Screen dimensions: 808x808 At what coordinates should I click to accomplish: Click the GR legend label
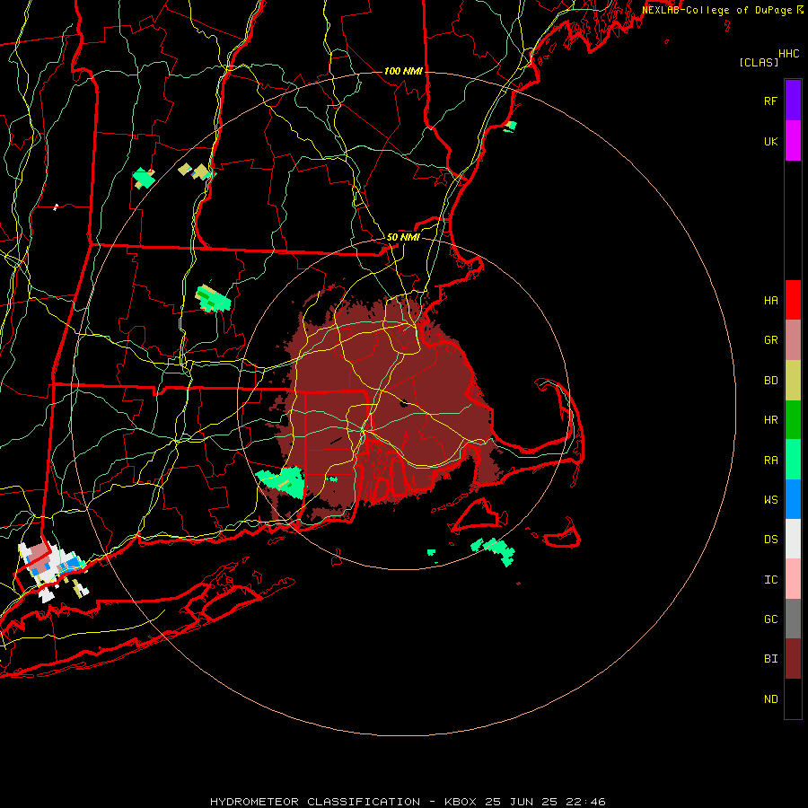point(770,340)
